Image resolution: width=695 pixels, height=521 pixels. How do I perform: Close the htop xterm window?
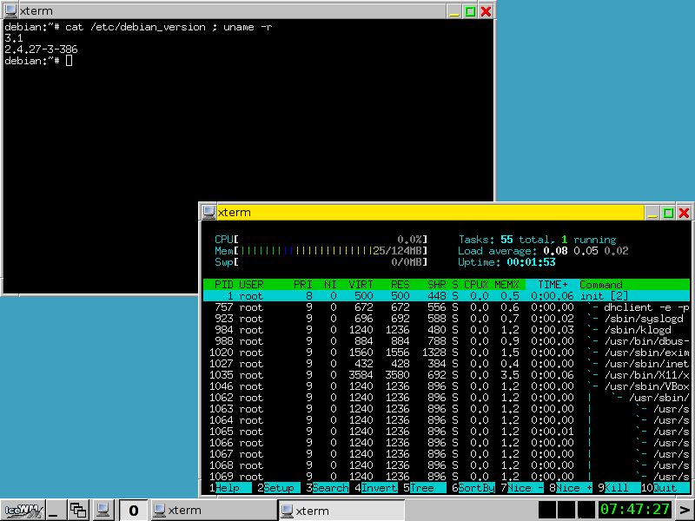coord(684,213)
